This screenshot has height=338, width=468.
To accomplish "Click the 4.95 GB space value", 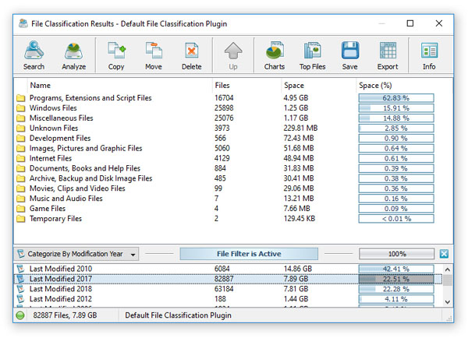I will [296, 98].
